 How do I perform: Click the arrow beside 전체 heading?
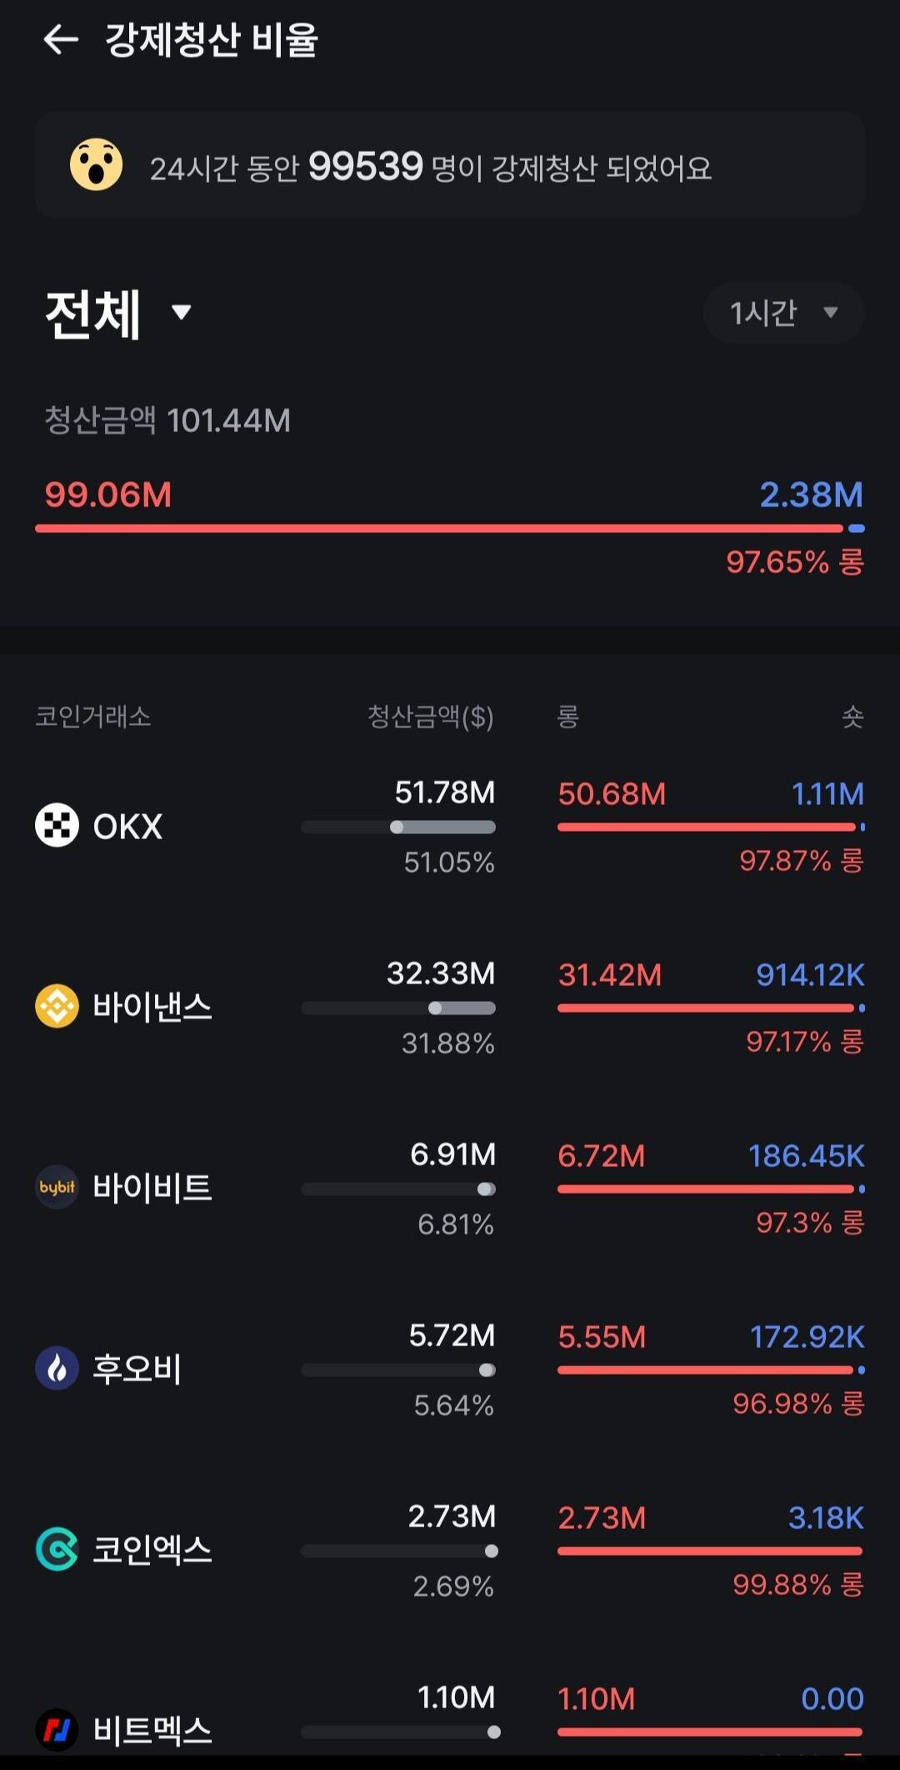pyautogui.click(x=181, y=313)
